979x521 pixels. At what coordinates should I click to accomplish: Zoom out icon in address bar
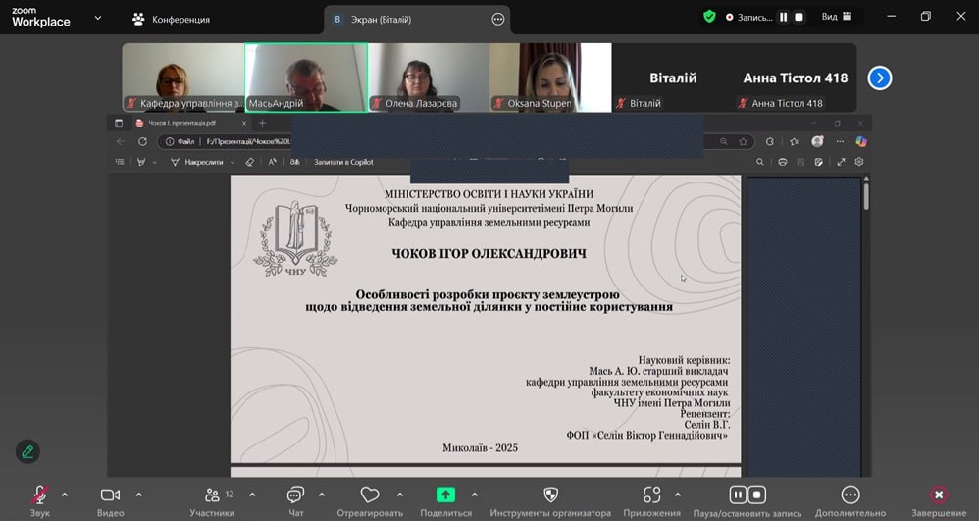[x=724, y=142]
